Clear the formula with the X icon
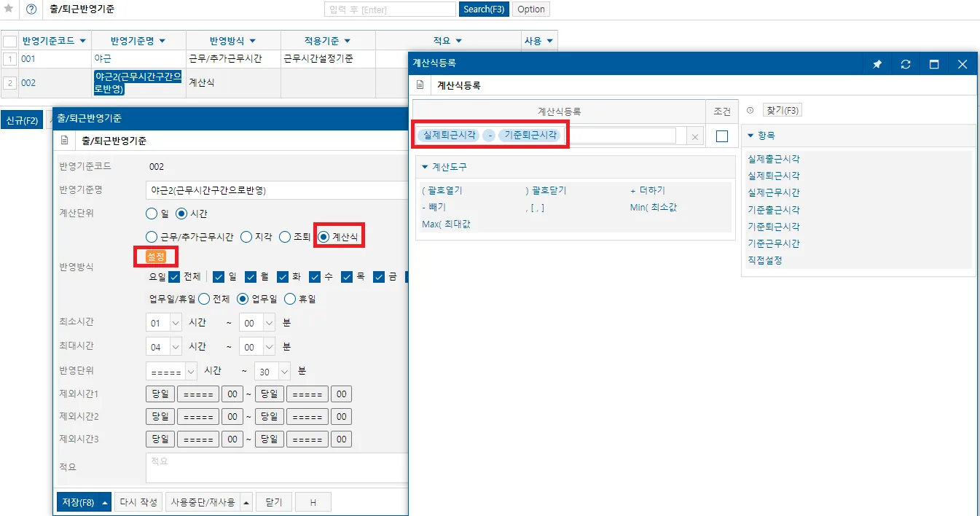 coord(695,136)
